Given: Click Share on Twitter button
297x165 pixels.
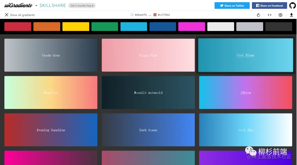Looking at the screenshot, I should [232, 5].
